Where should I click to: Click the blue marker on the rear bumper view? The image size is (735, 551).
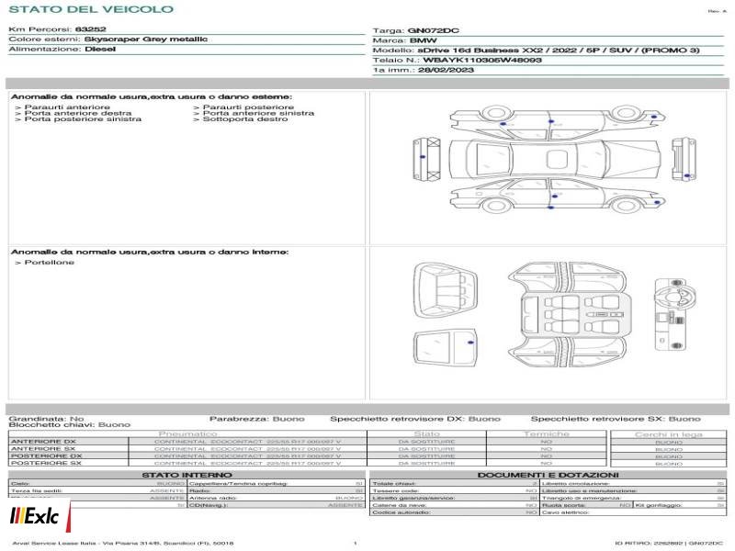pyautogui.click(x=423, y=157)
